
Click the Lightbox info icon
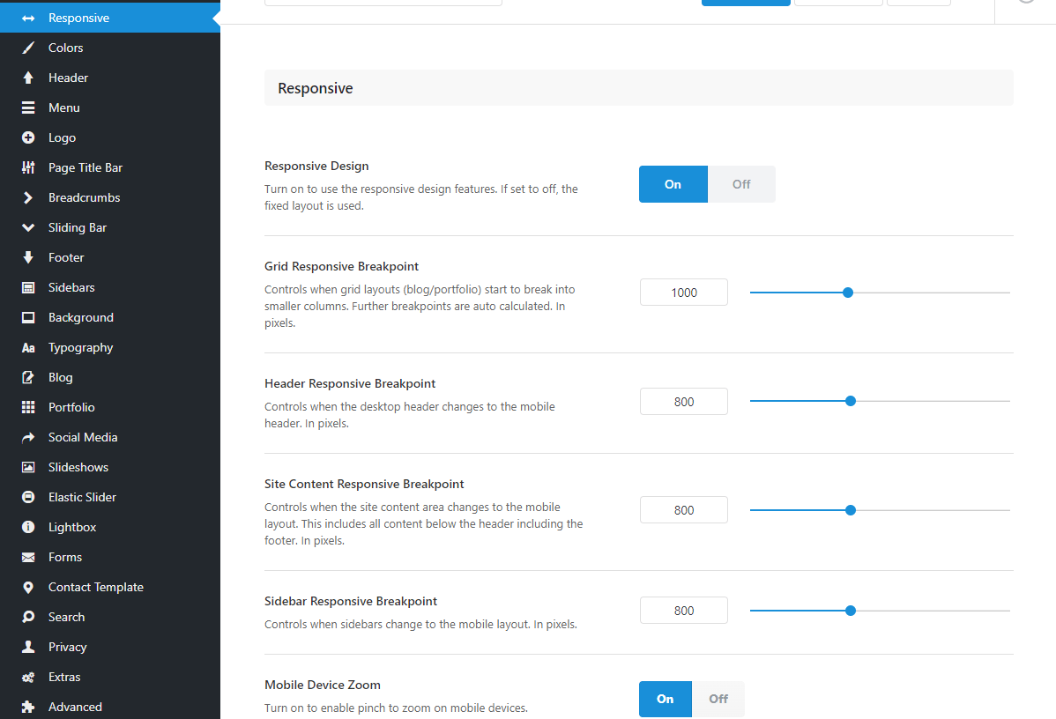coord(28,527)
